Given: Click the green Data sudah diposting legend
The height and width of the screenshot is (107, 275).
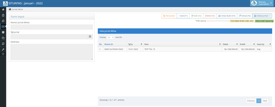Looking at the screenshot, I should tap(264, 21).
